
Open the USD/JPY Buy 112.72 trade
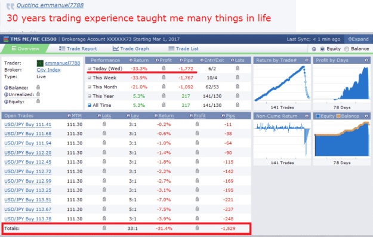coord(27,171)
